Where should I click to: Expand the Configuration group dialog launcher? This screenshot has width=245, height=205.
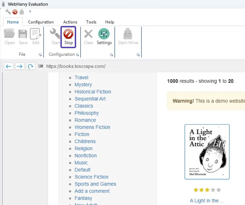pos(77,55)
